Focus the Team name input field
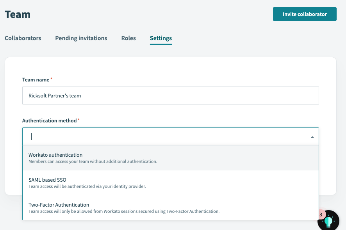 click(171, 96)
